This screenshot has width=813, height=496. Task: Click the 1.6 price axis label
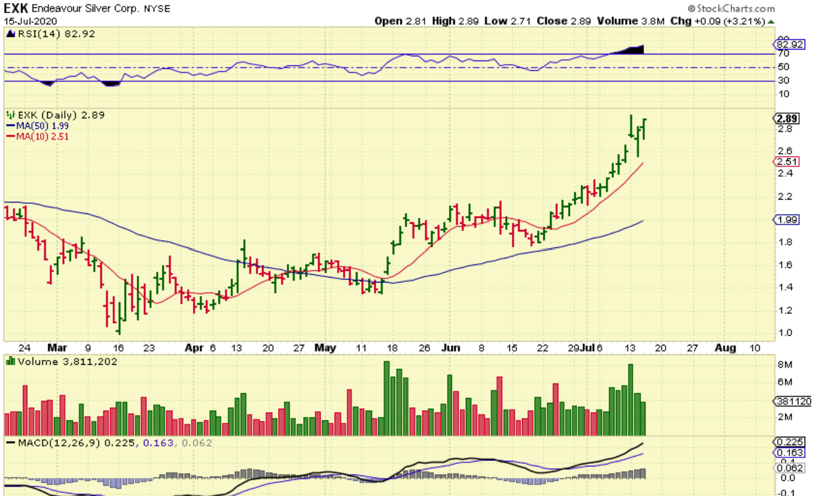click(x=785, y=265)
